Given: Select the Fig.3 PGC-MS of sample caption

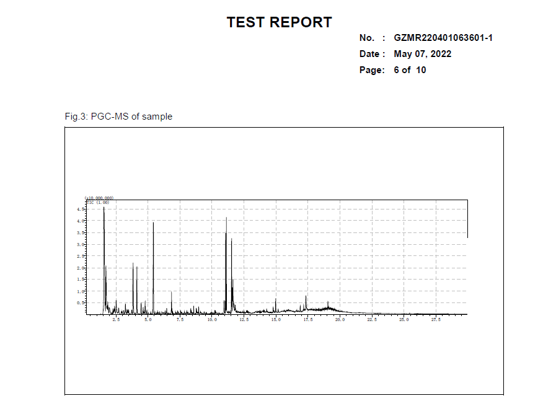Looking at the screenshot, I should [x=118, y=117].
